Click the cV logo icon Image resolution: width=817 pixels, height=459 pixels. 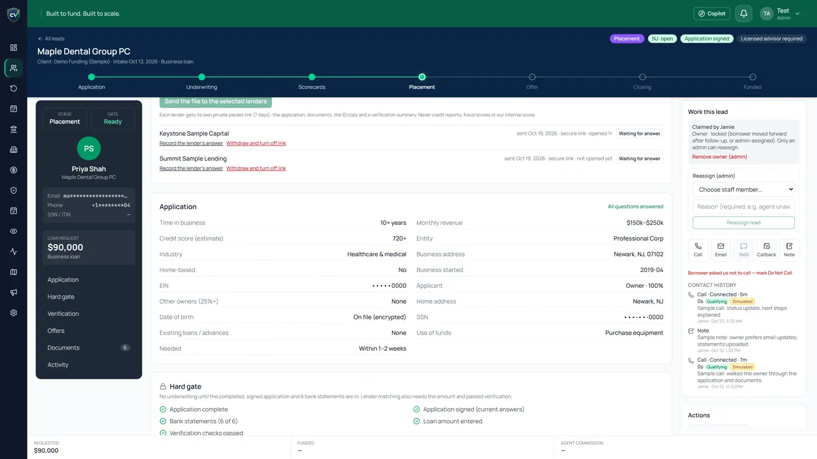[x=14, y=14]
